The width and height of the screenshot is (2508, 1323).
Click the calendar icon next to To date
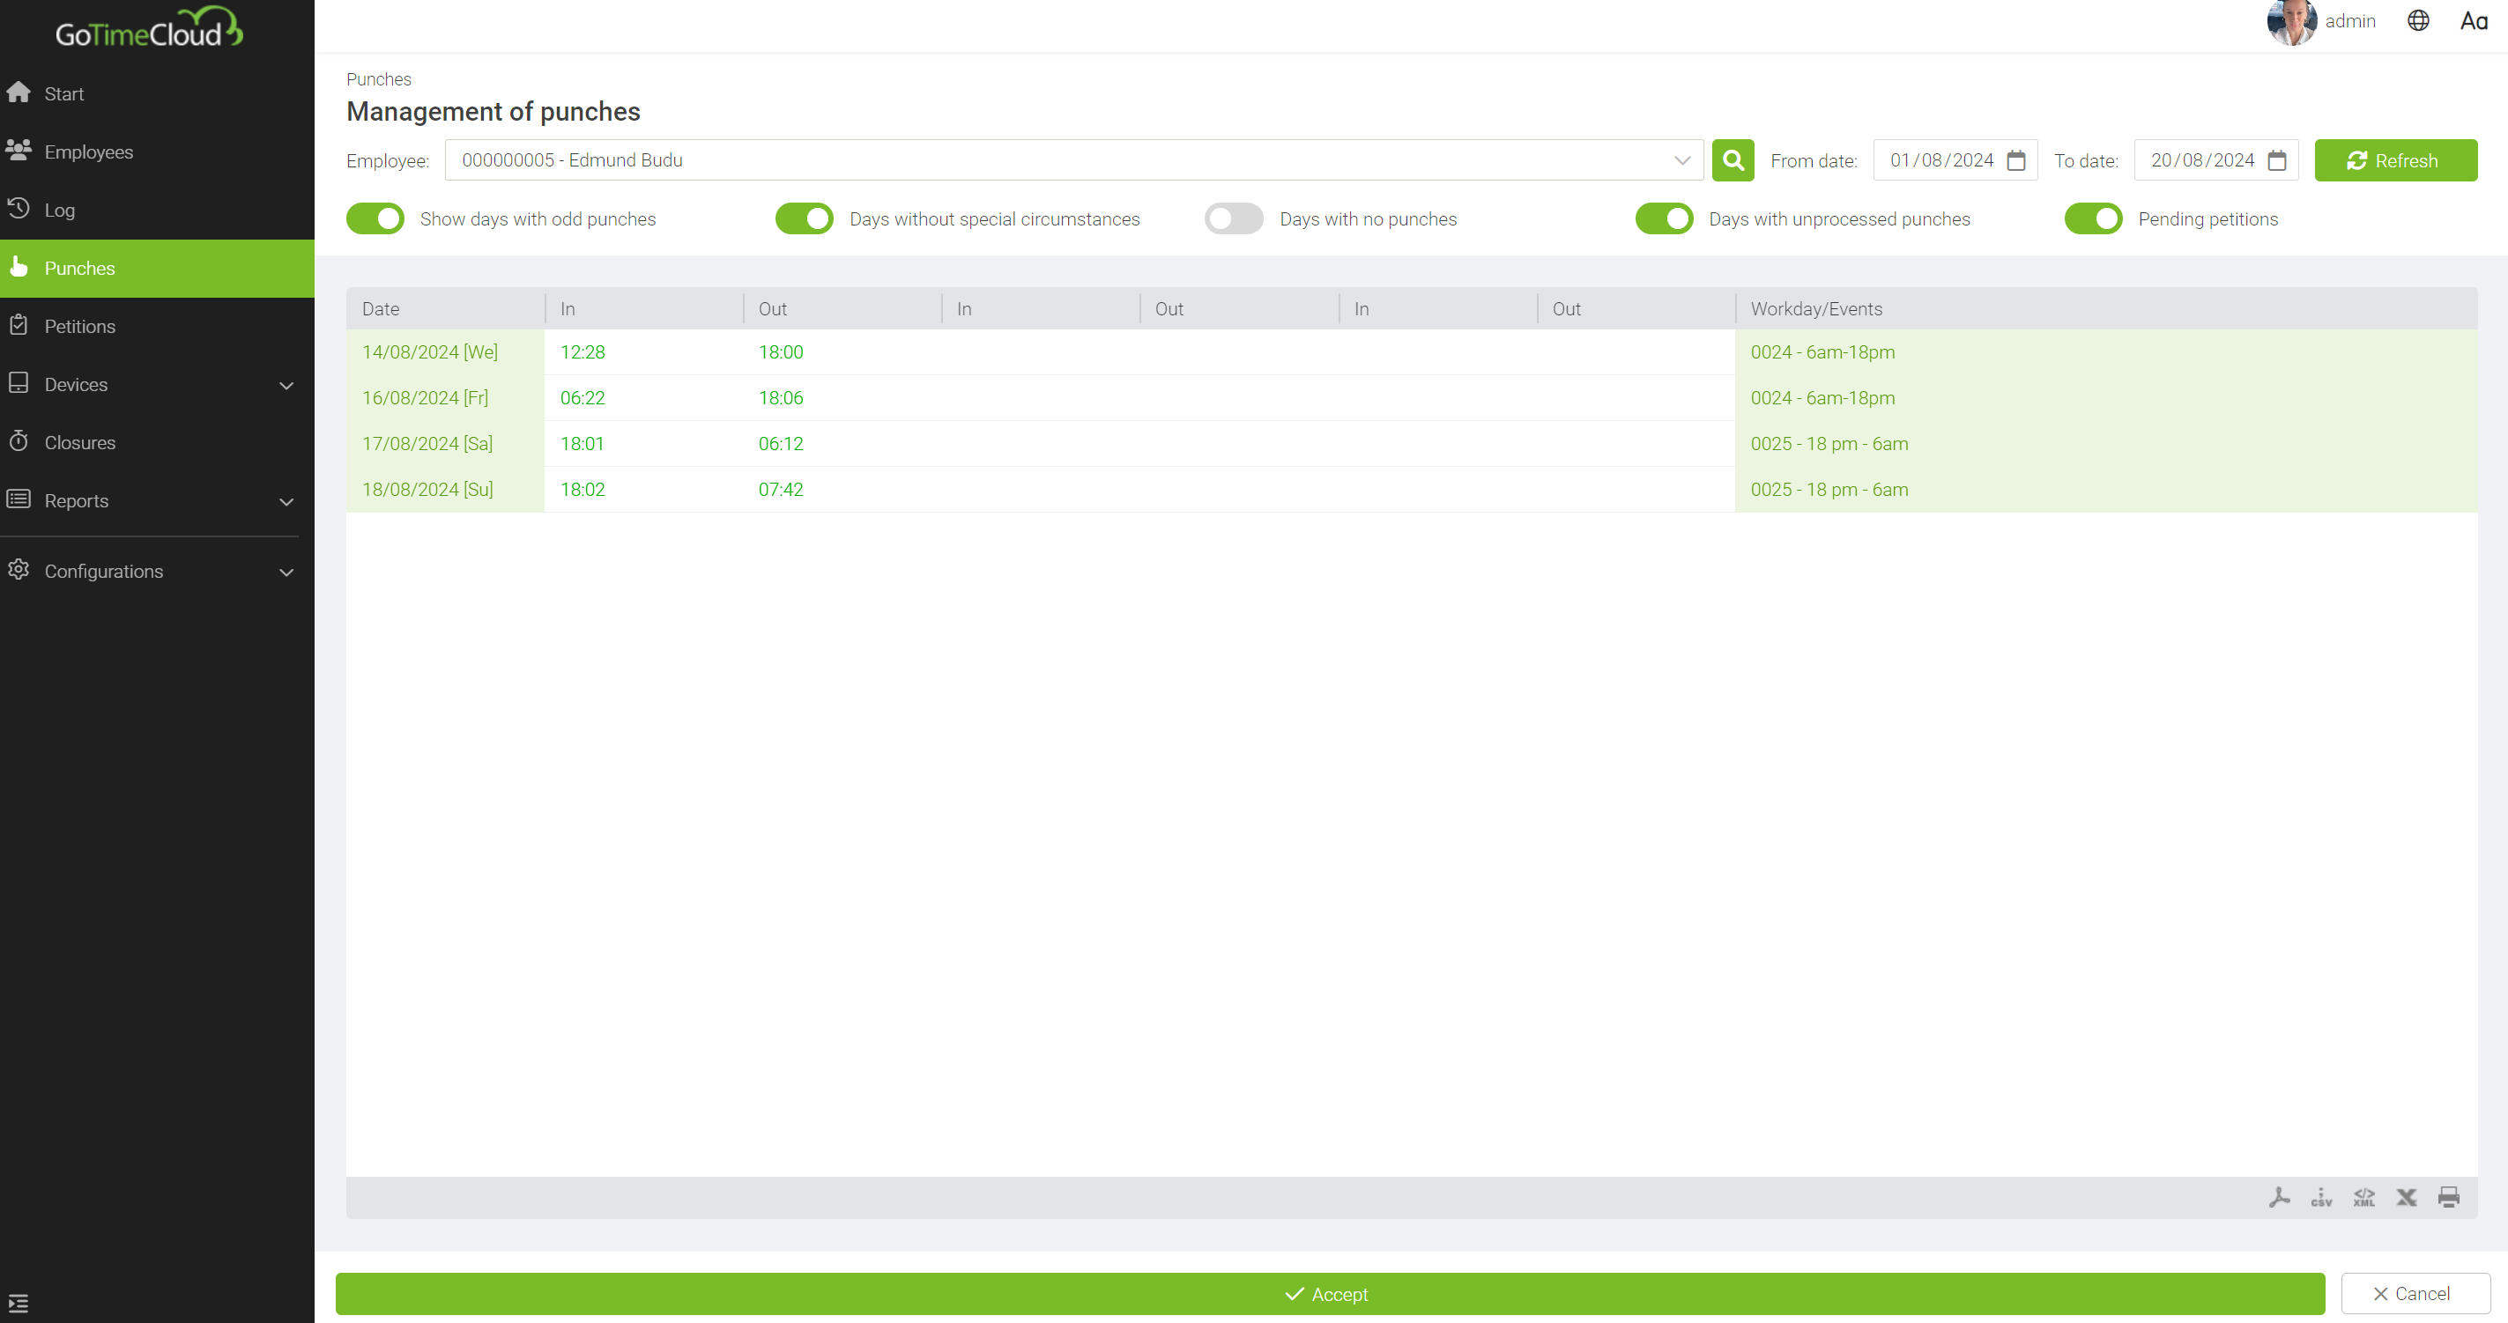pyautogui.click(x=2277, y=159)
